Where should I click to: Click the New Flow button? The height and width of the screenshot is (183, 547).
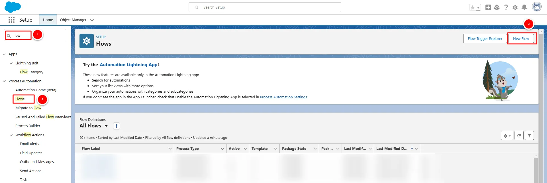click(x=521, y=38)
